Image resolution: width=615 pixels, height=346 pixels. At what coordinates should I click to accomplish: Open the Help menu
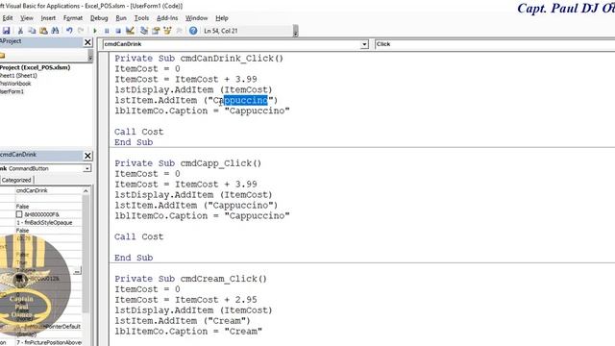point(222,18)
